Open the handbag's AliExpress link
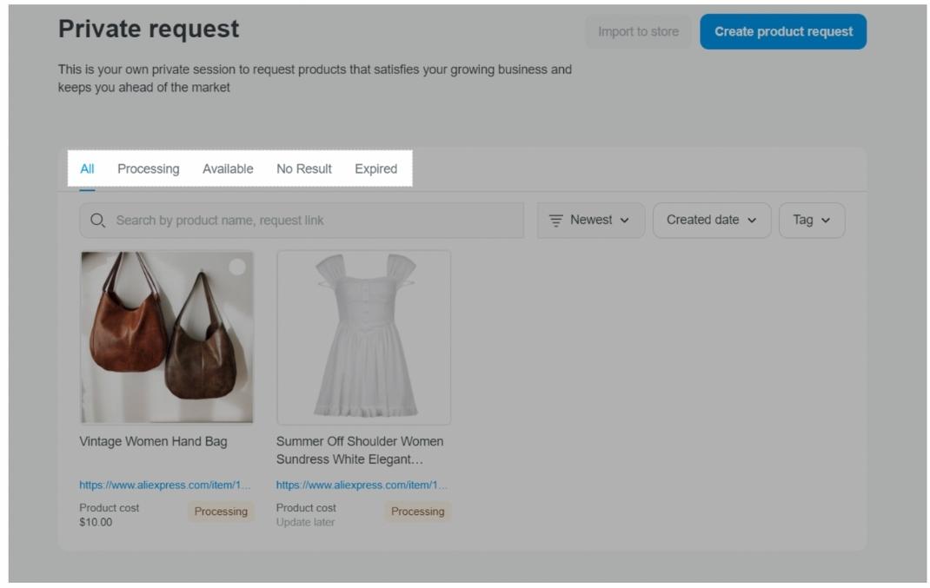Image resolution: width=930 pixels, height=588 pixels. click(x=164, y=486)
